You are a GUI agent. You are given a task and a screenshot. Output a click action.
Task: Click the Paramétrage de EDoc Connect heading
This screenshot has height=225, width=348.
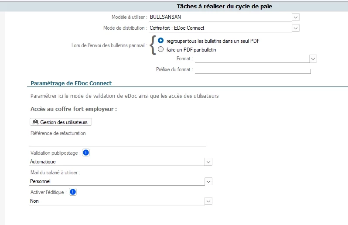(71, 83)
